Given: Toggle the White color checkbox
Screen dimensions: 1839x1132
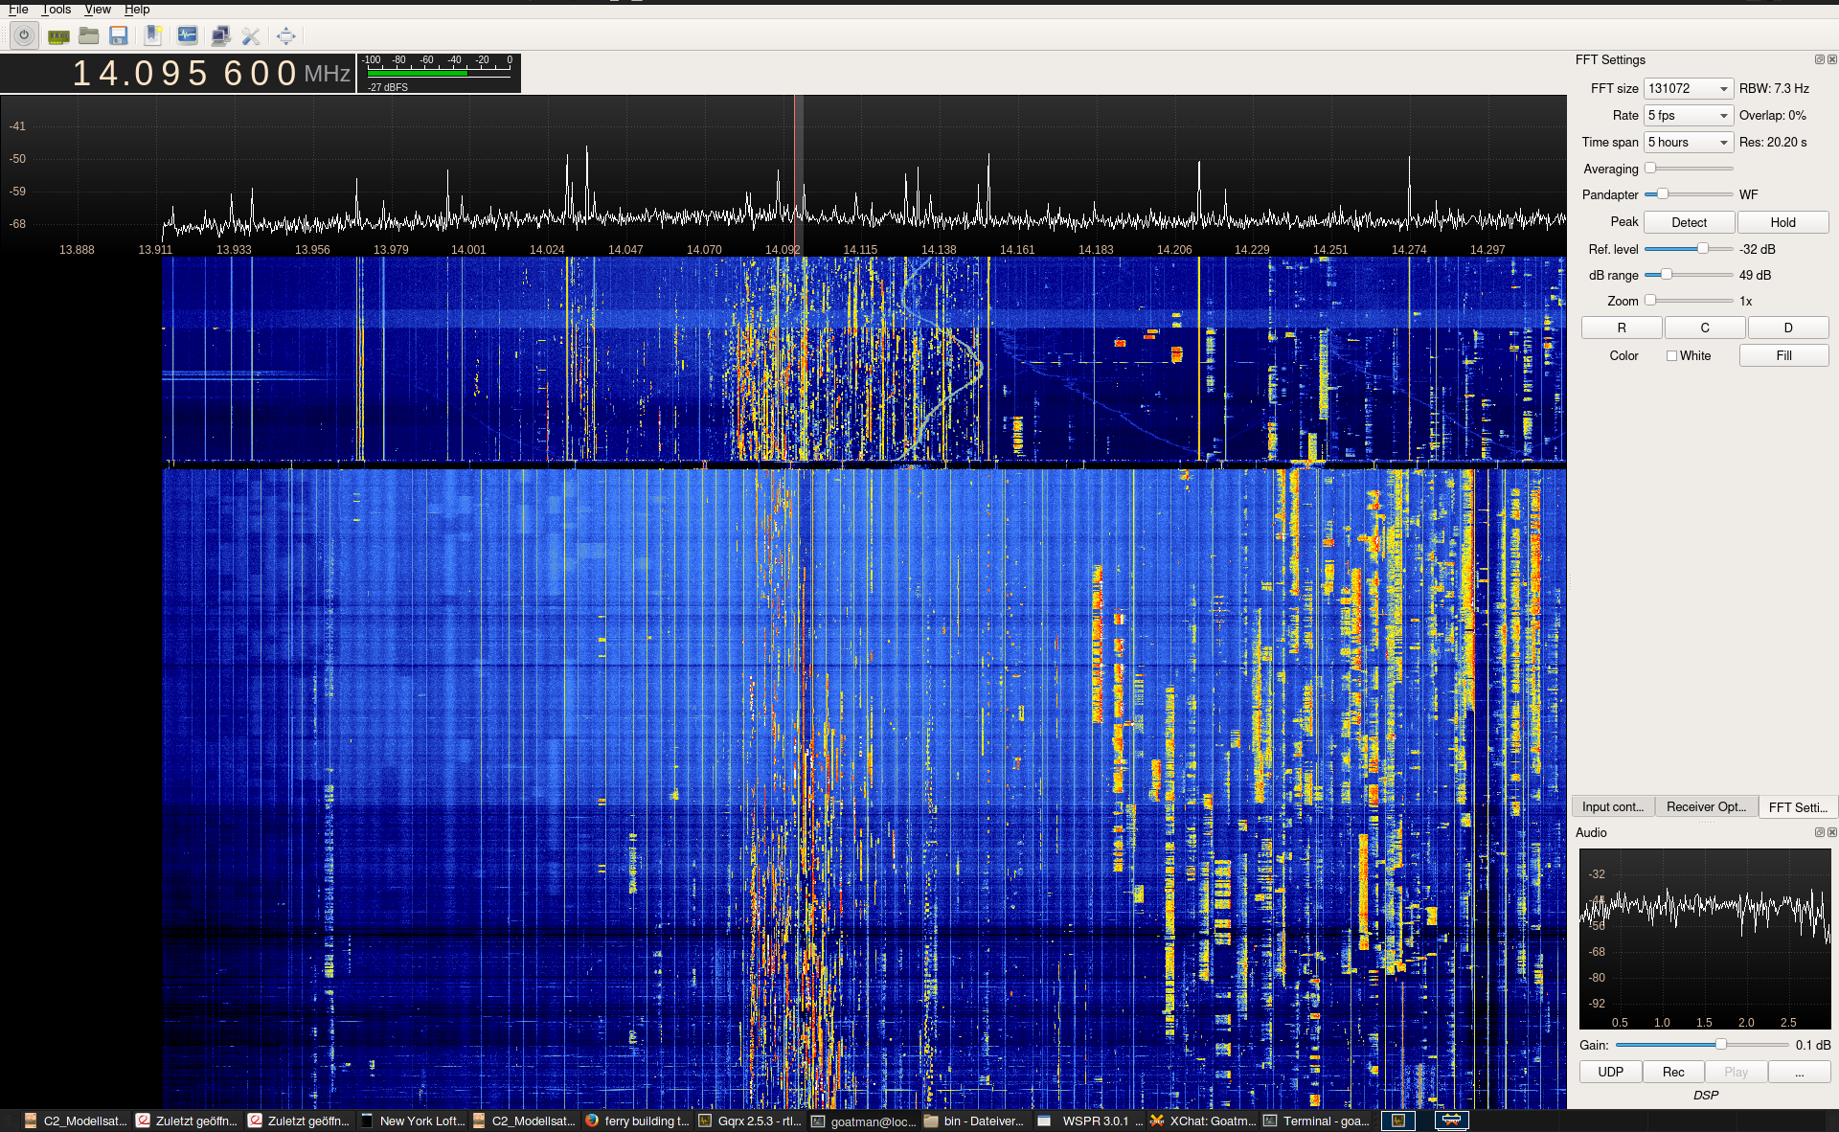Looking at the screenshot, I should point(1672,355).
